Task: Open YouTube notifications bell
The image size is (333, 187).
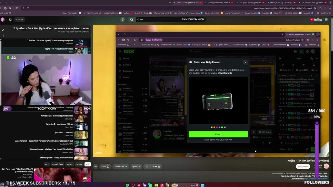Action: [10, 19]
